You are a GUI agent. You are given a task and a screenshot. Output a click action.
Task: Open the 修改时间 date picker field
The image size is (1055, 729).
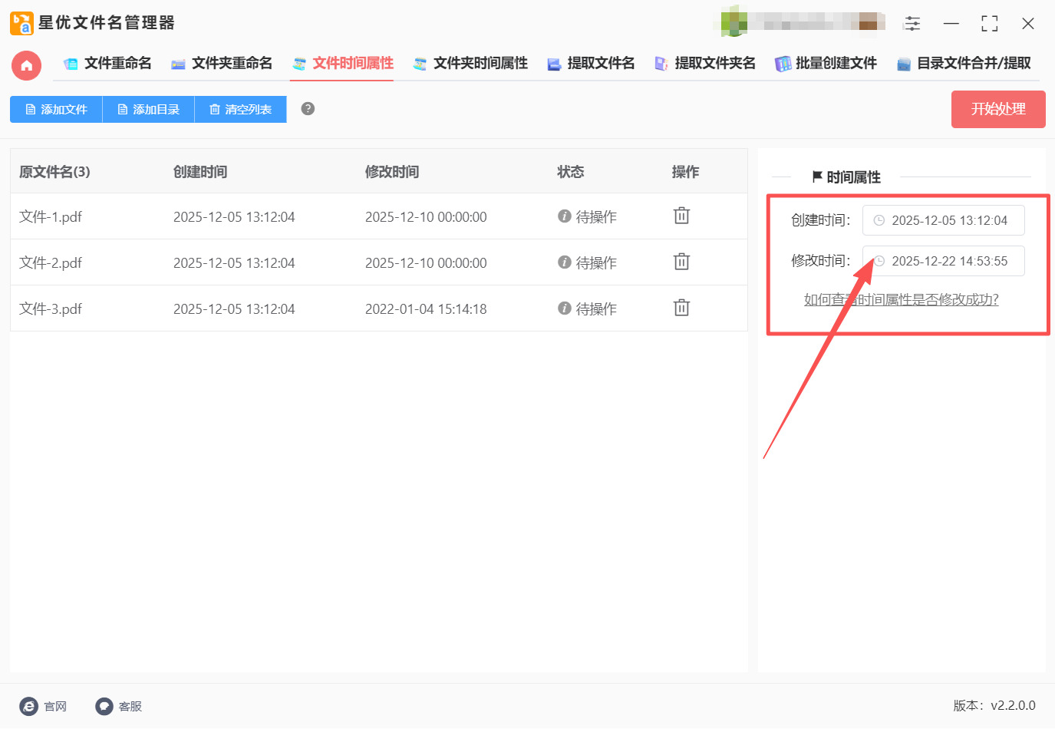[943, 261]
